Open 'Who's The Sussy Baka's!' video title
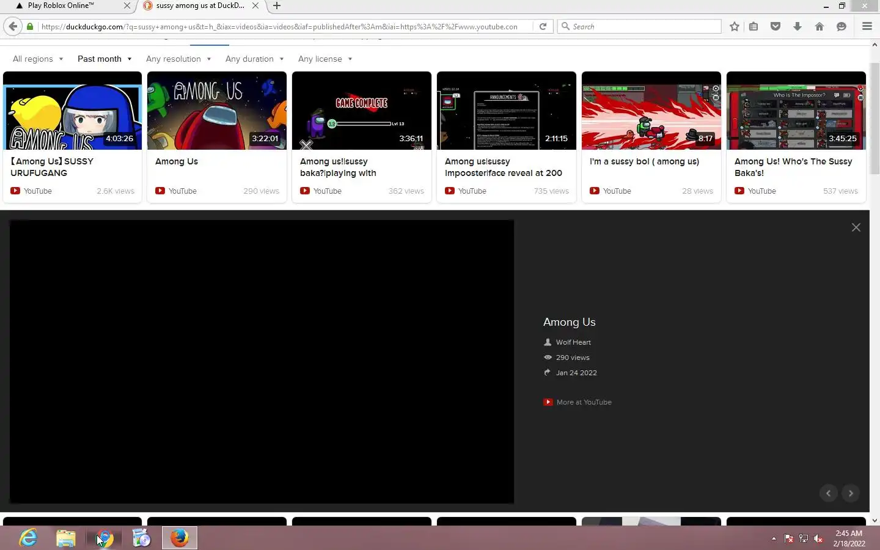 coord(793,167)
